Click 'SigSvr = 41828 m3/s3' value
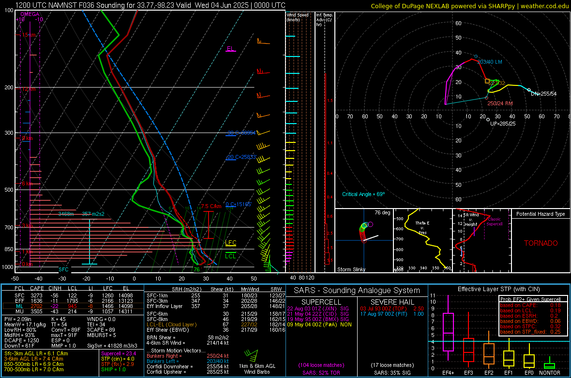This screenshot has width=571, height=378. (x=112, y=346)
